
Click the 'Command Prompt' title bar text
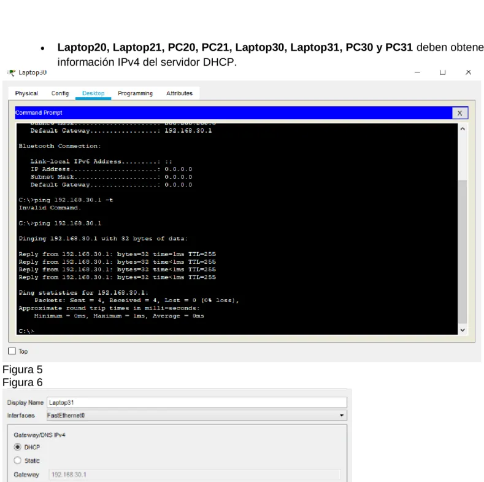pyautogui.click(x=39, y=113)
